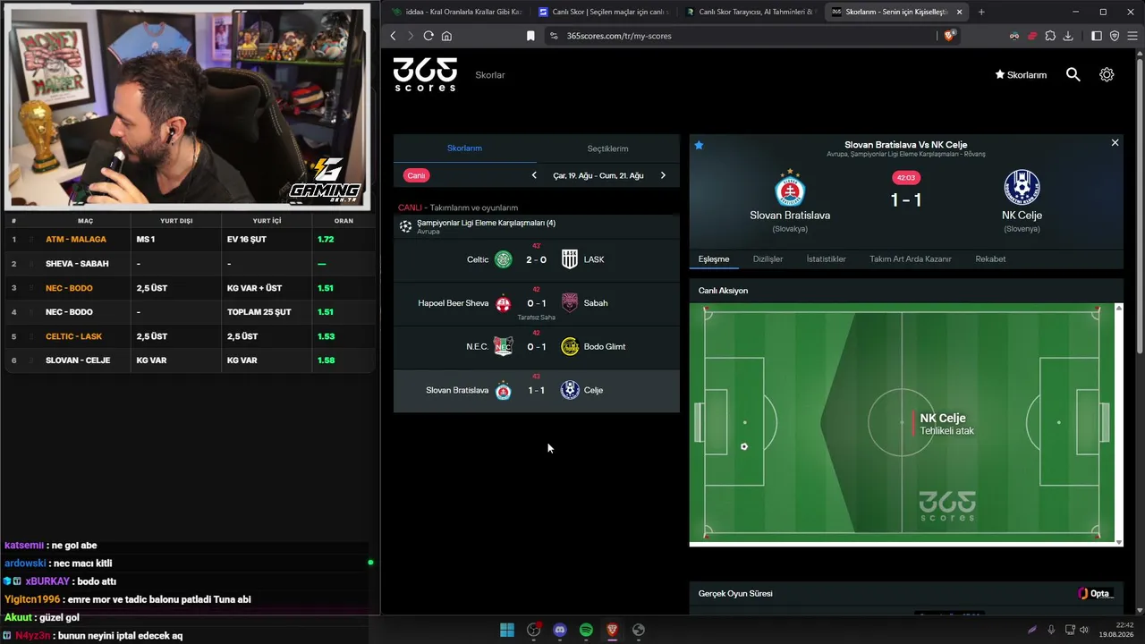
Task: Click the 42:03 live match timer
Action: (x=906, y=178)
